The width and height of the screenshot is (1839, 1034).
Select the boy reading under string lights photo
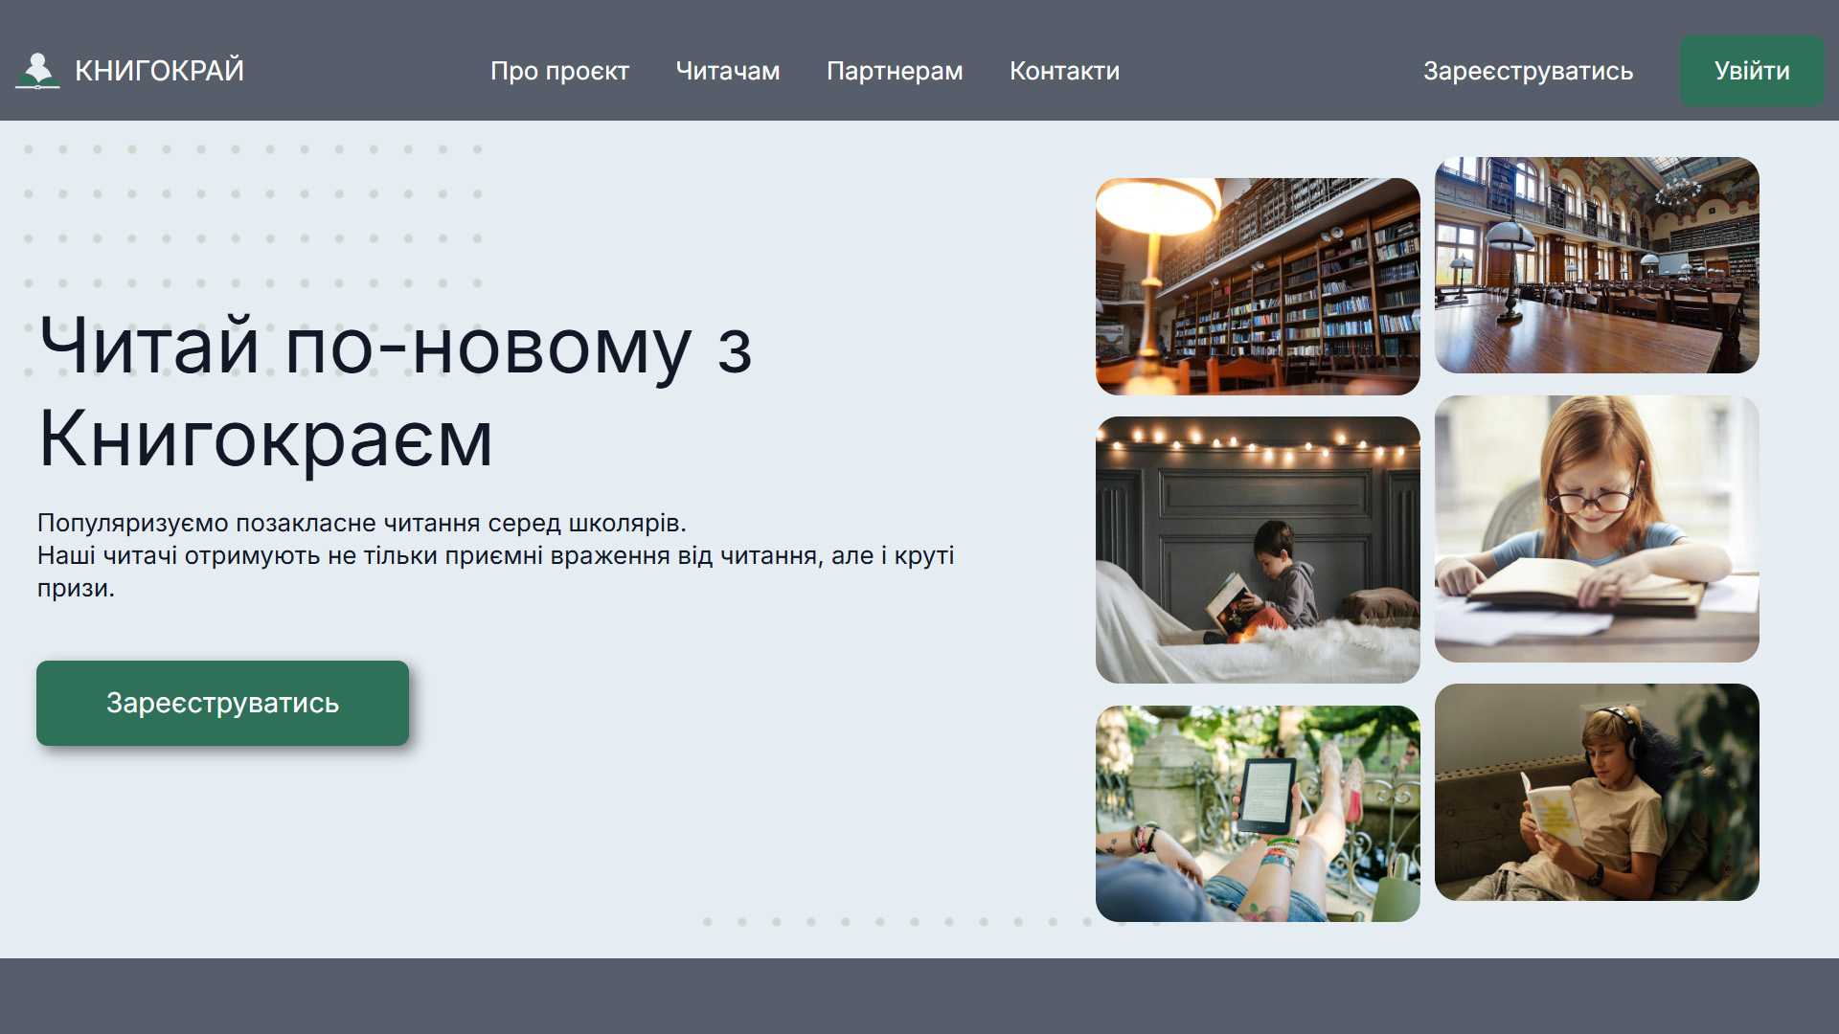(x=1258, y=549)
